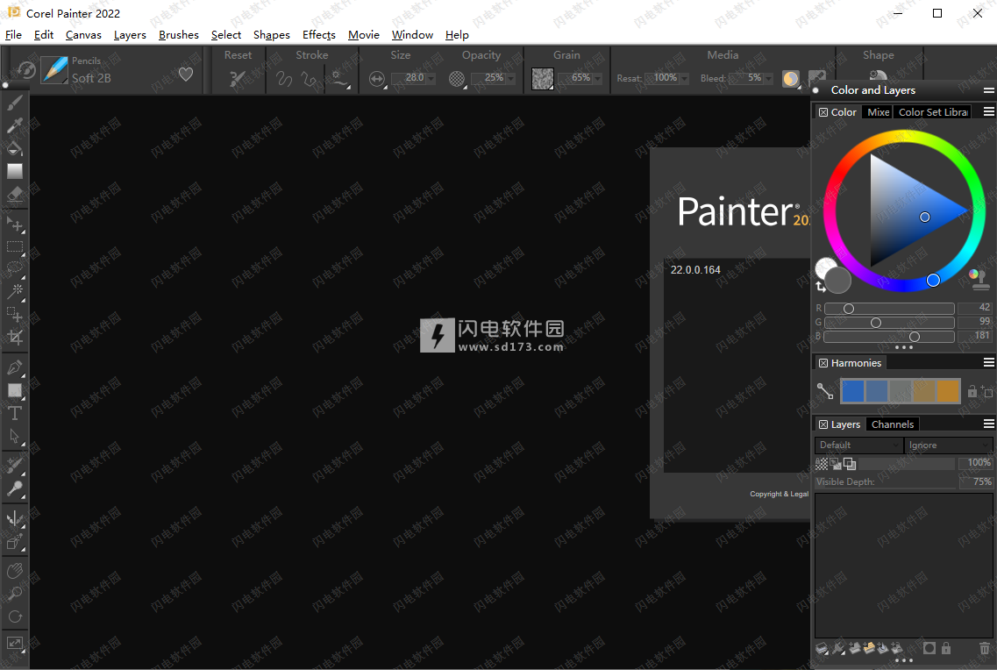Click the R red channel slider
Screen dimensions: 997x670
tap(889, 309)
